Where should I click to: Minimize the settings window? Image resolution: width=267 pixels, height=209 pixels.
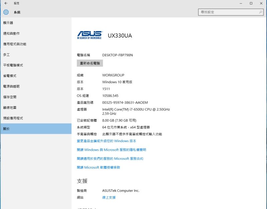click(x=241, y=3)
